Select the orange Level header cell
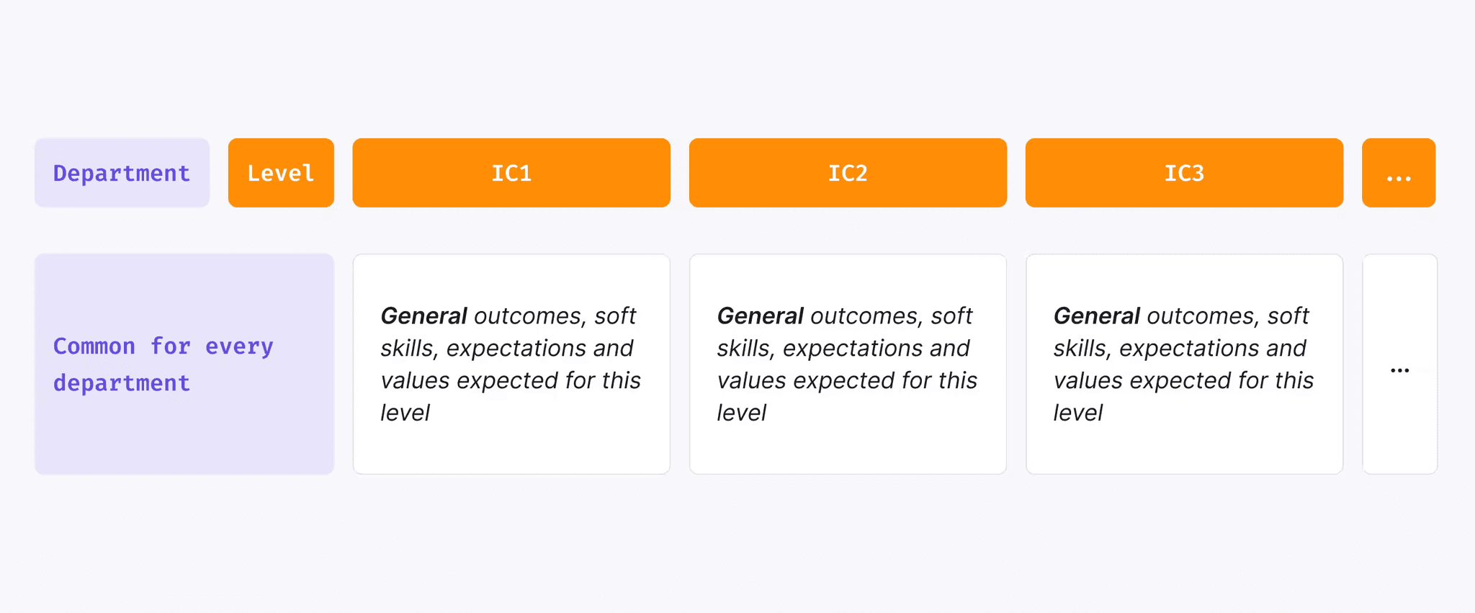This screenshot has height=613, width=1475. 281,173
